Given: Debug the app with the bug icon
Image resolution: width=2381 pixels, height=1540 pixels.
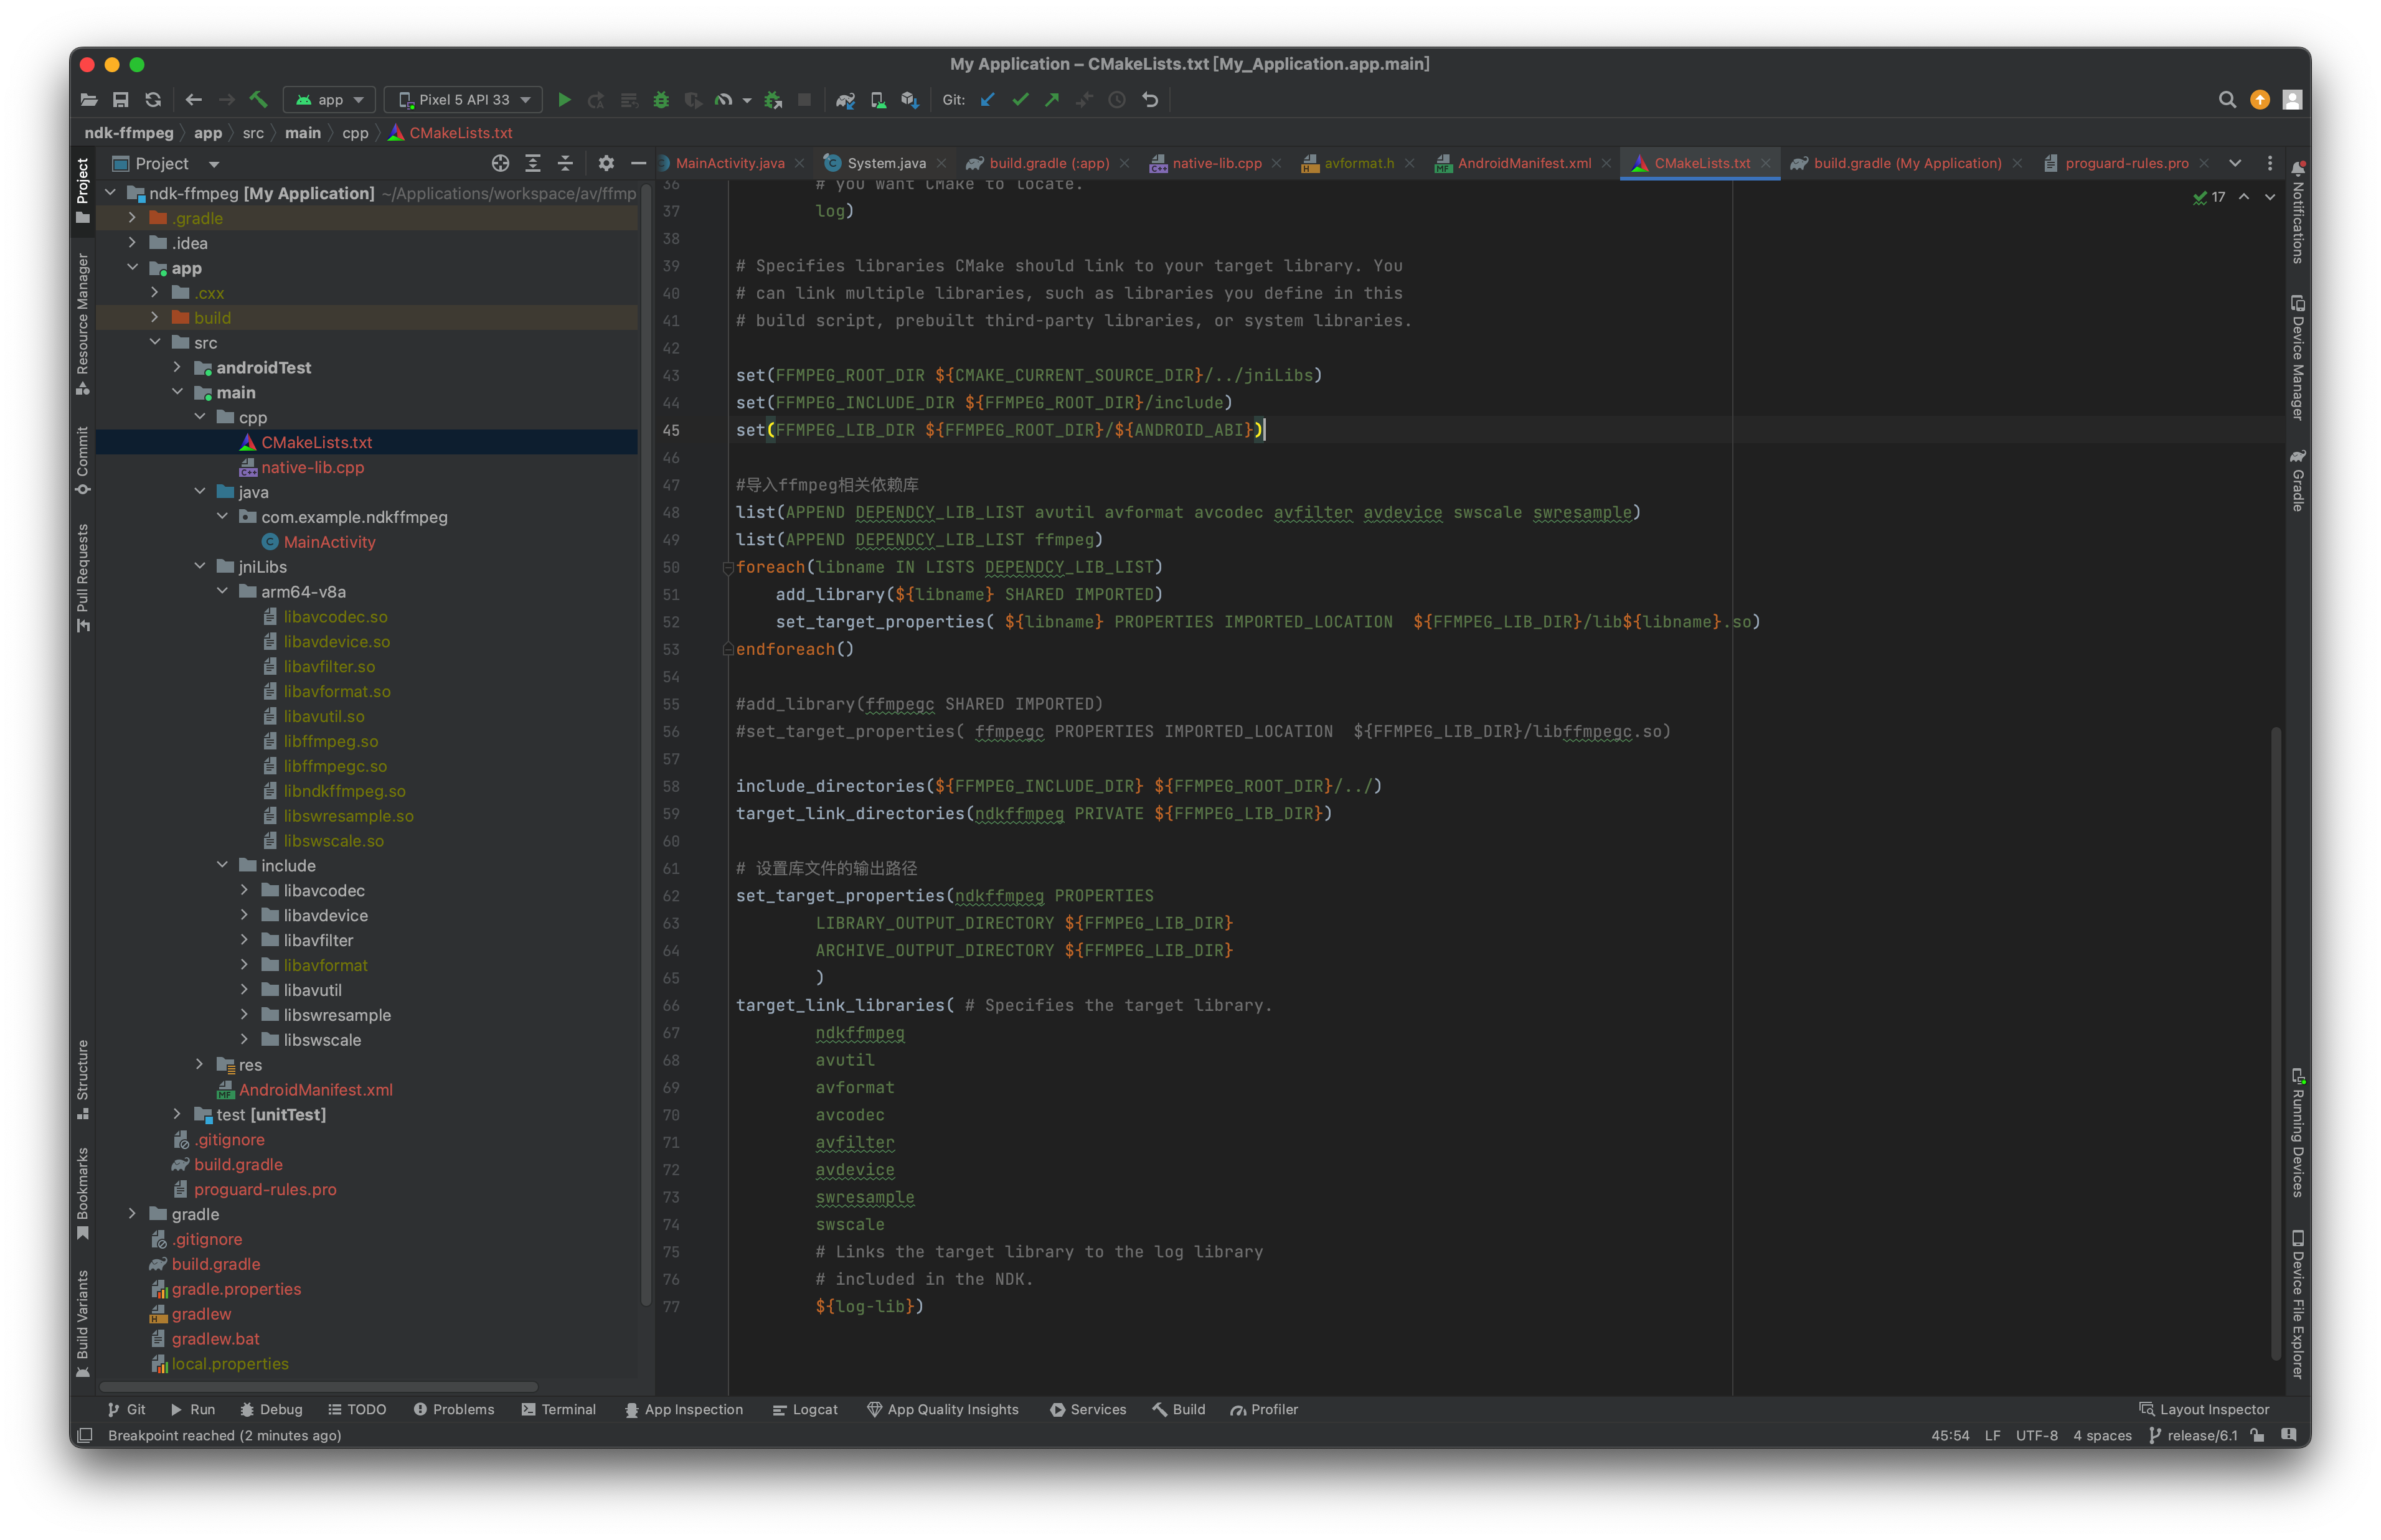Looking at the screenshot, I should (x=661, y=100).
